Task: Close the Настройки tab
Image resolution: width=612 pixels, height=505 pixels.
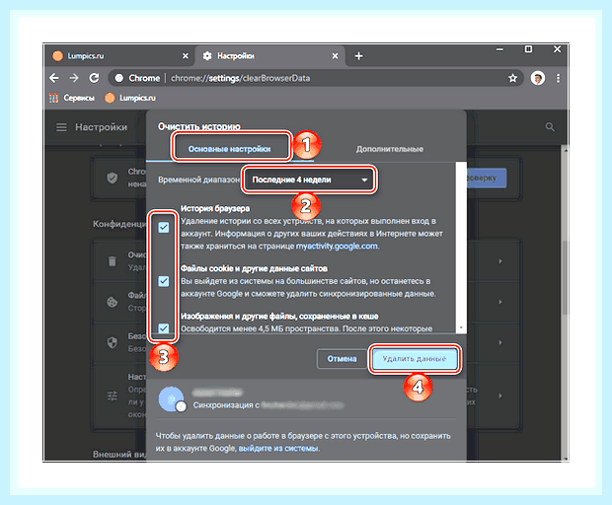Action: [335, 56]
